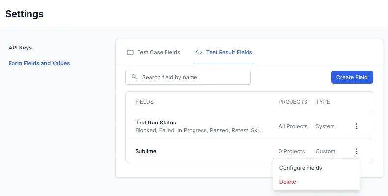
Task: Click the magnifier icon in search box
Action: [x=134, y=77]
